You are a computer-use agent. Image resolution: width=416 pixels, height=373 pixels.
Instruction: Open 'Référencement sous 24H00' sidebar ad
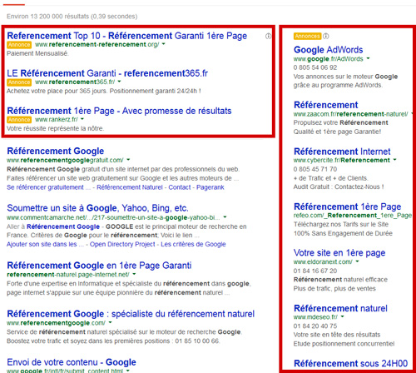coord(351,363)
